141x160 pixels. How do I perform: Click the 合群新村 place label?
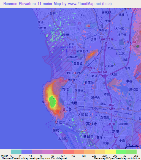click(72, 57)
